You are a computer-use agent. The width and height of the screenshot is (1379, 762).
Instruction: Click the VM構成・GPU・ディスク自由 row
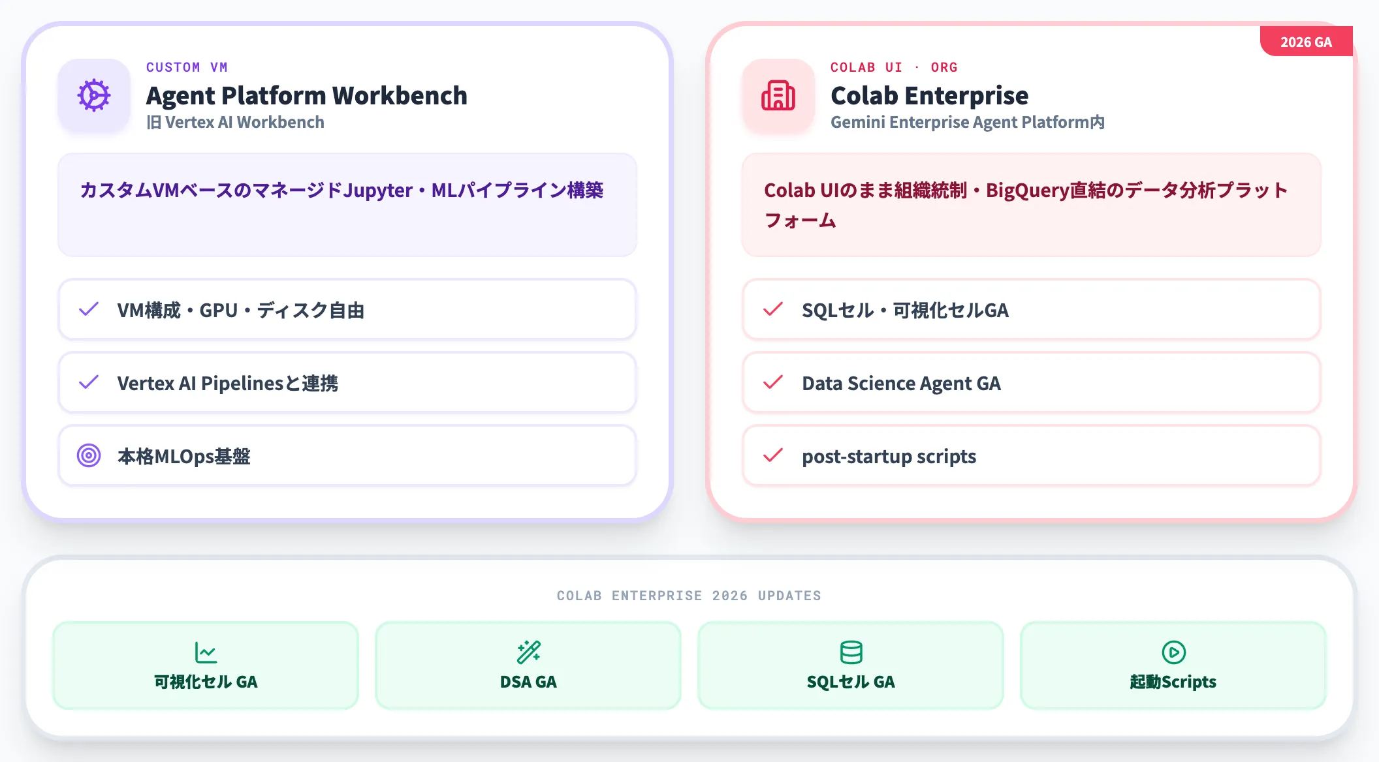(x=347, y=309)
